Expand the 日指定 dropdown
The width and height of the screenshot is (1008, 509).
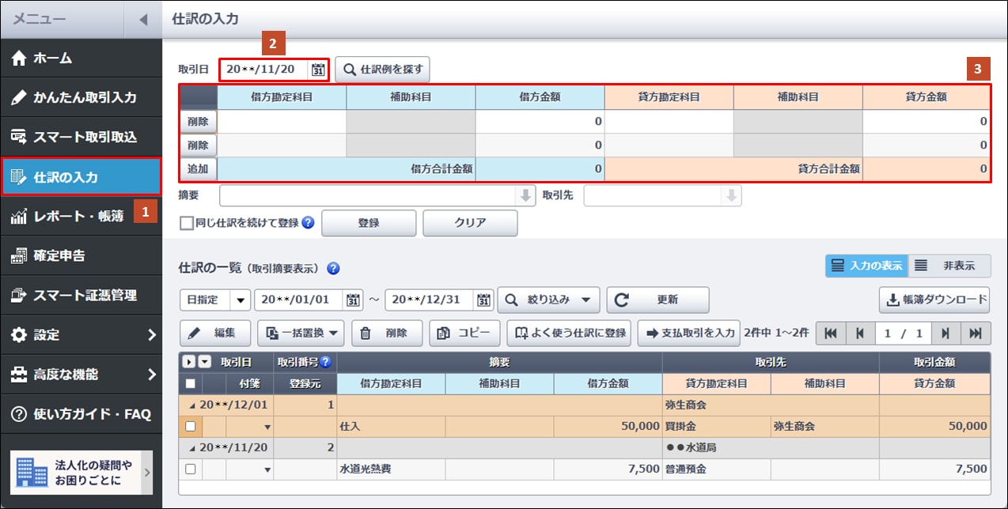[x=240, y=300]
